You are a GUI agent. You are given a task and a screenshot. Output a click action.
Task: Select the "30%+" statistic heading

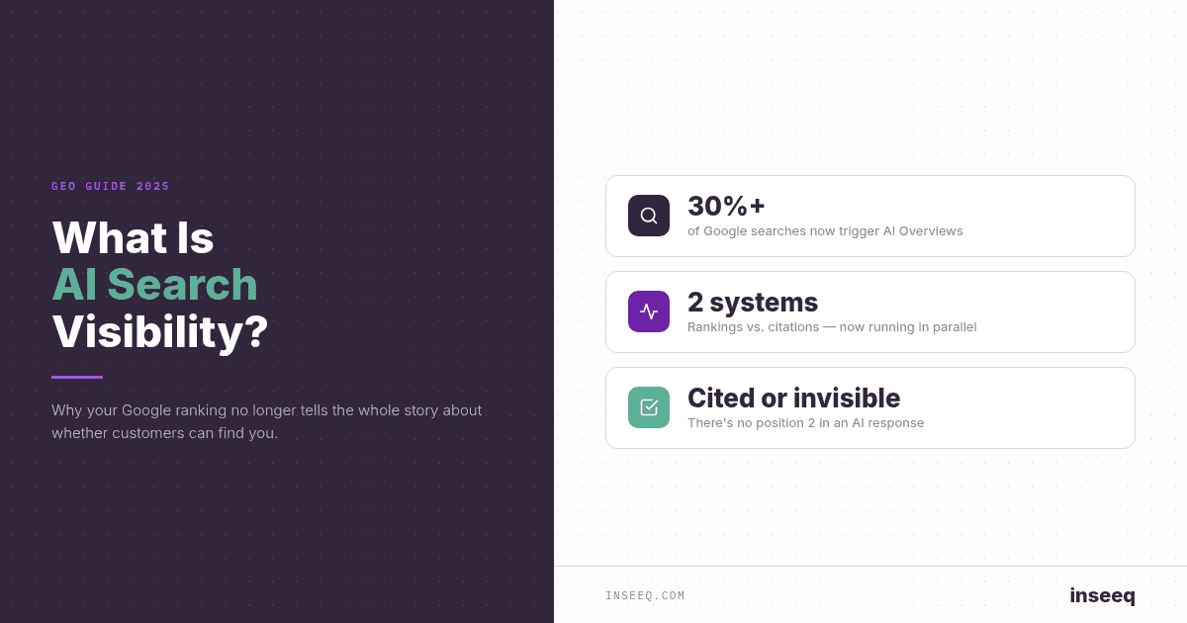coord(726,206)
